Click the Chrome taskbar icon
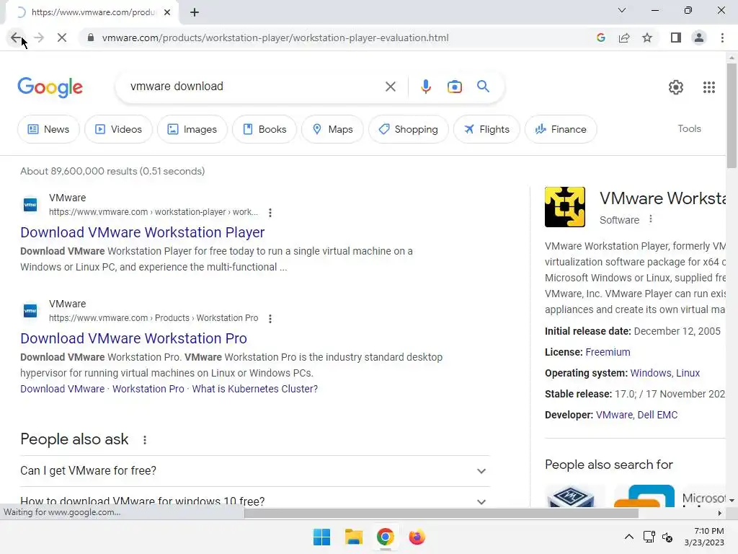The width and height of the screenshot is (738, 554). (x=385, y=537)
